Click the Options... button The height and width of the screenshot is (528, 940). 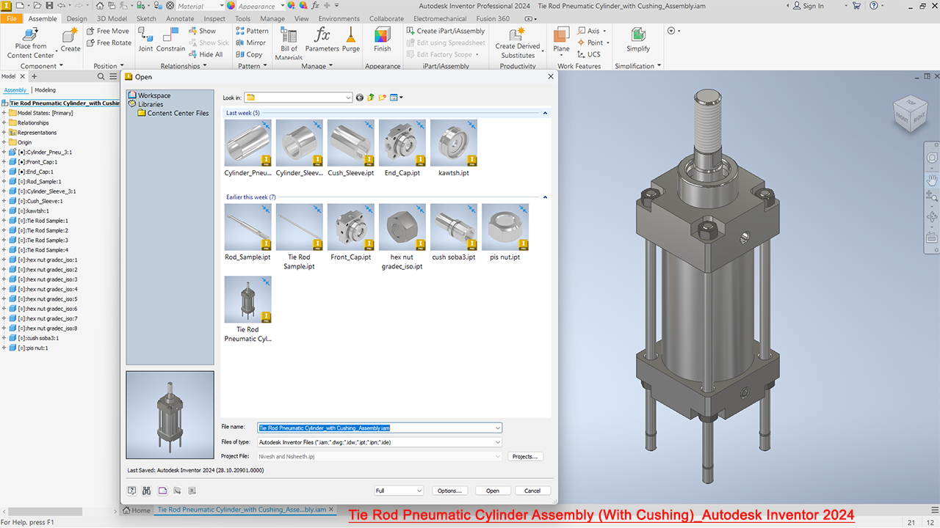tap(449, 491)
